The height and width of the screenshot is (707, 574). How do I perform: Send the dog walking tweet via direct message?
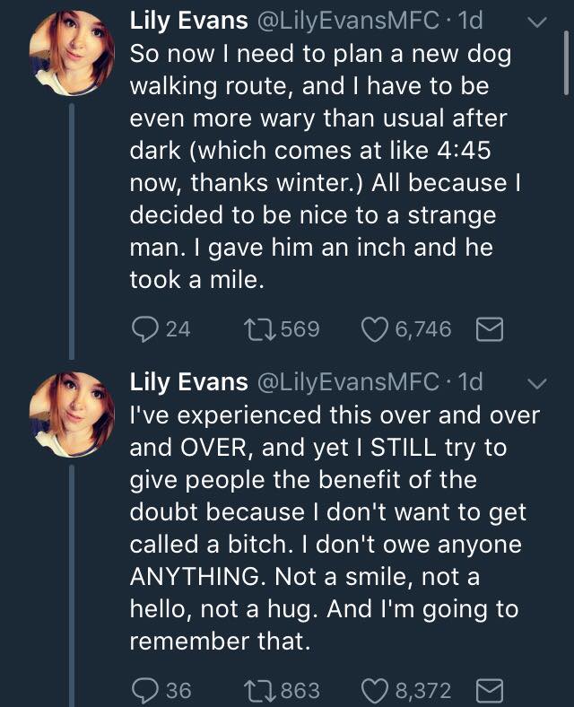coord(488,329)
